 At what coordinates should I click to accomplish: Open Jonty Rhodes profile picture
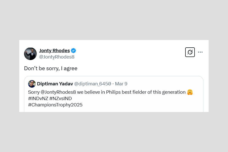pyautogui.click(x=30, y=54)
